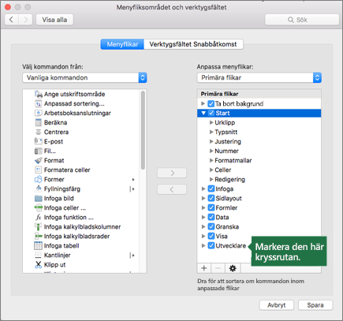Expand the Urklipp group
The width and height of the screenshot is (343, 321).
click(x=211, y=122)
